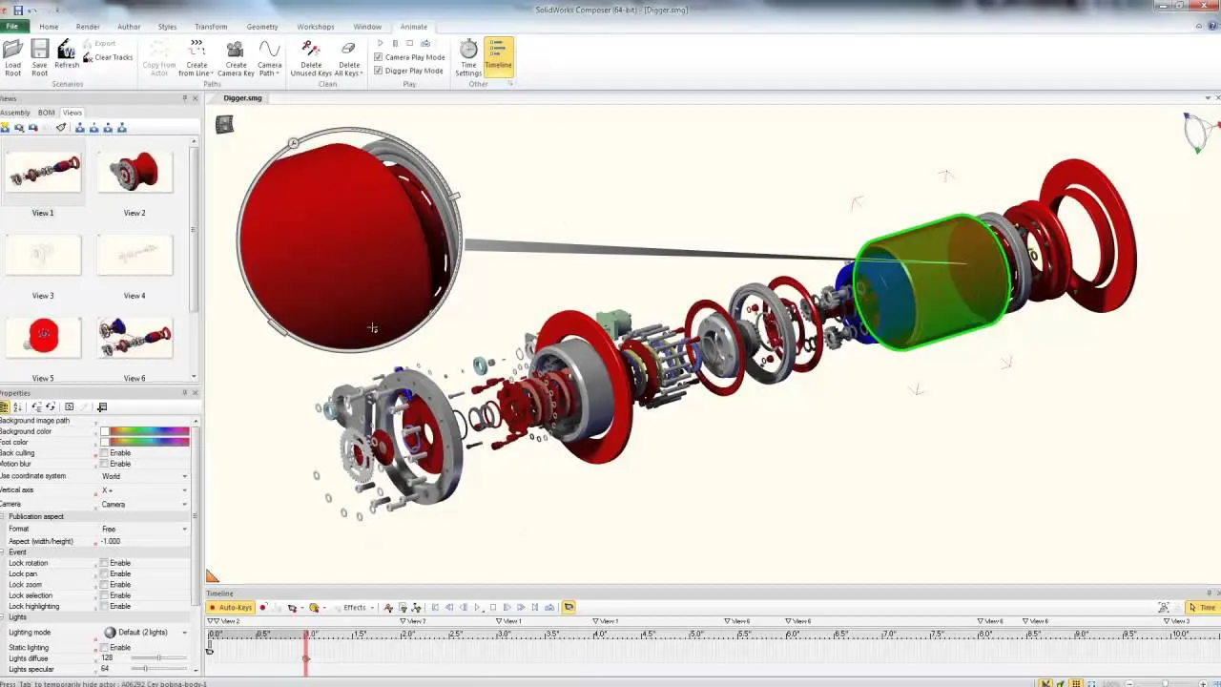Image resolution: width=1221 pixels, height=687 pixels.
Task: Click the red record key icon in timeline toolbar
Action: [x=263, y=607]
